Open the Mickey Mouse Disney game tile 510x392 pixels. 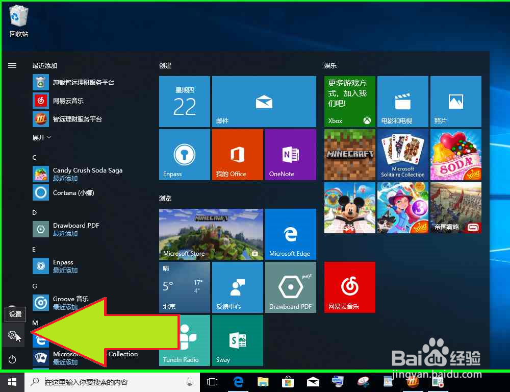pos(350,208)
